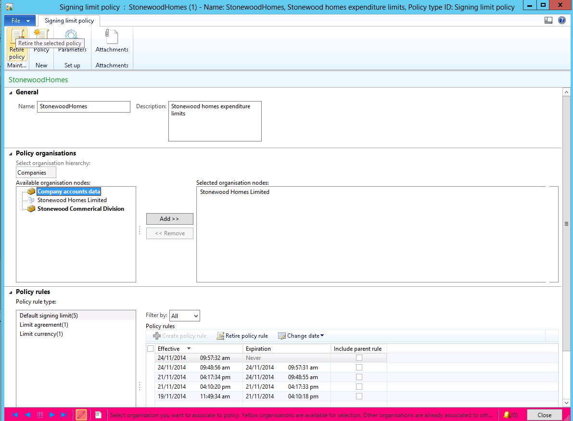
Task: Click the Description text box
Action: click(x=215, y=121)
